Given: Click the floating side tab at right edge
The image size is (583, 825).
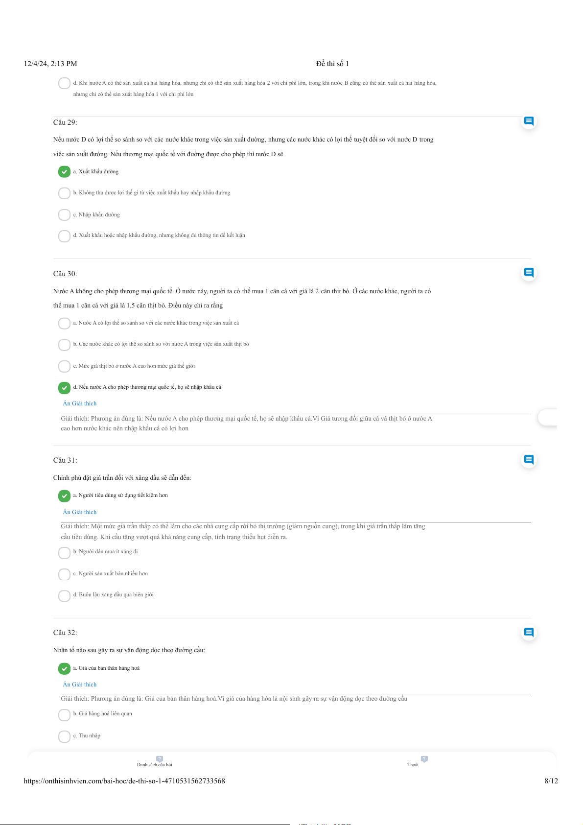Looking at the screenshot, I should 547,418.
